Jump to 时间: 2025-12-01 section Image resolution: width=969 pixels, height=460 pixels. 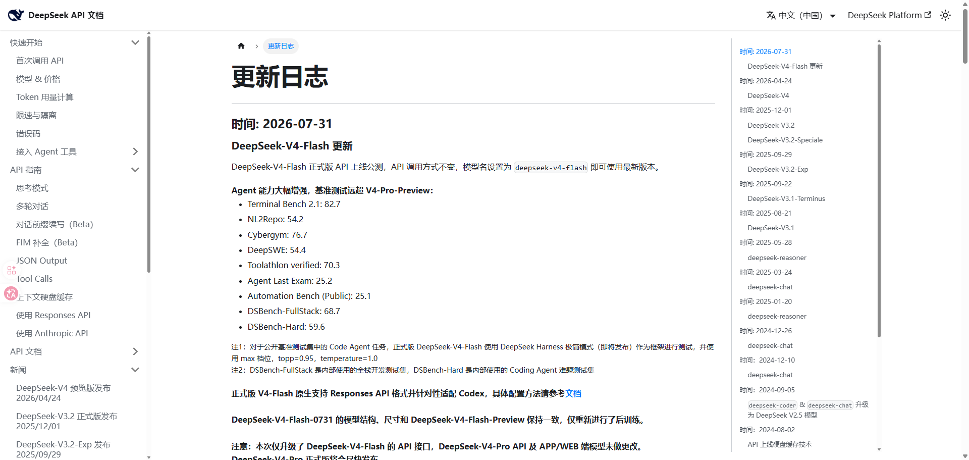[766, 110]
